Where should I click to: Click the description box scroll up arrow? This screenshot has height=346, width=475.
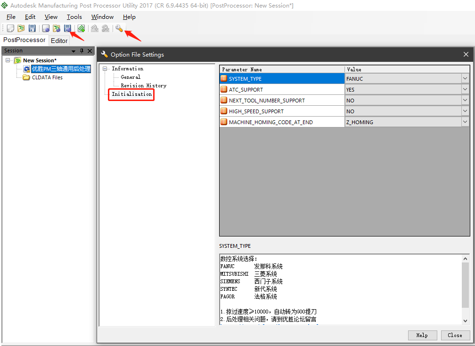click(465, 259)
